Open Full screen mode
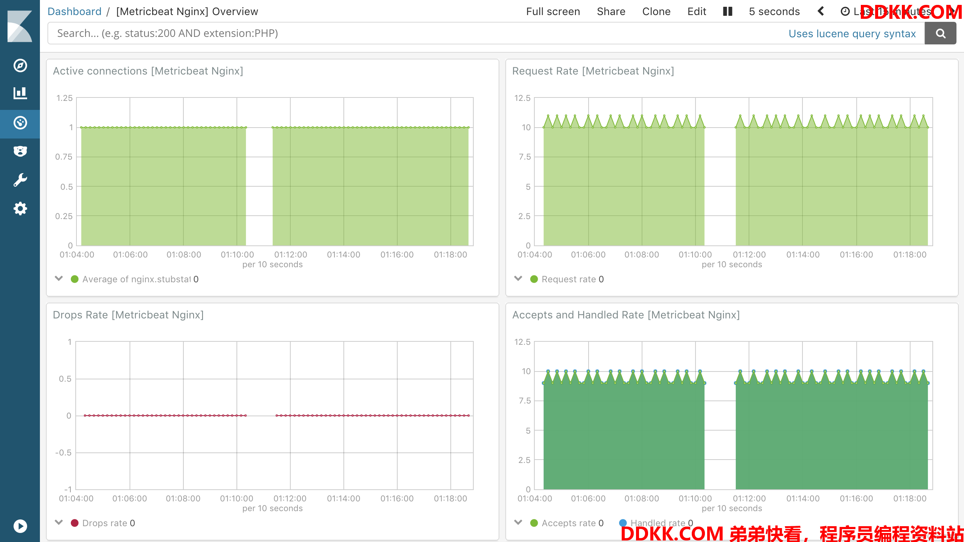Screen dimensions: 964x542 [x=553, y=12]
